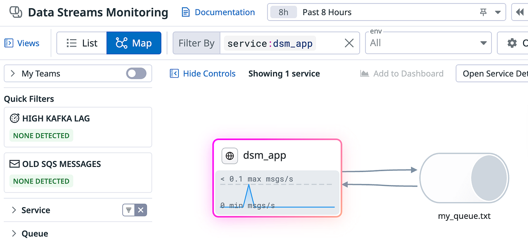Select the my_queue.txt queue node

[x=464, y=178]
